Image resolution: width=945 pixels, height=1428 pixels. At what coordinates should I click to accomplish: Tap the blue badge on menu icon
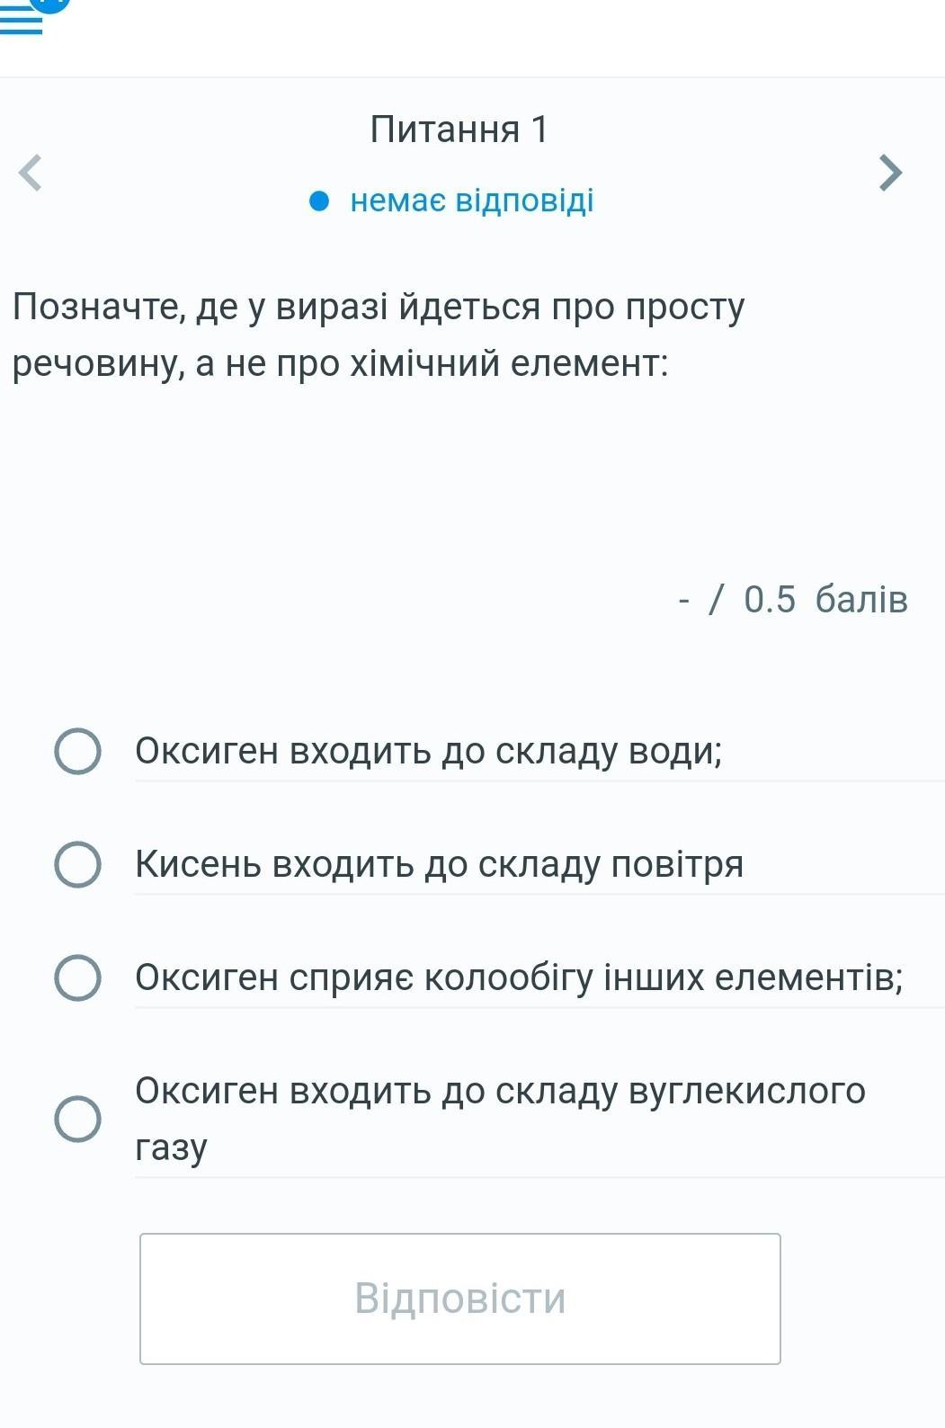52,4
